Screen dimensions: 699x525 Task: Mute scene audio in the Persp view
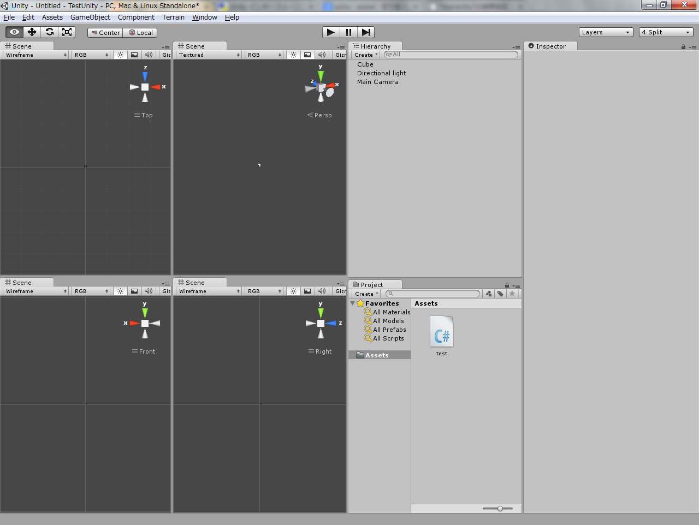pyautogui.click(x=322, y=55)
